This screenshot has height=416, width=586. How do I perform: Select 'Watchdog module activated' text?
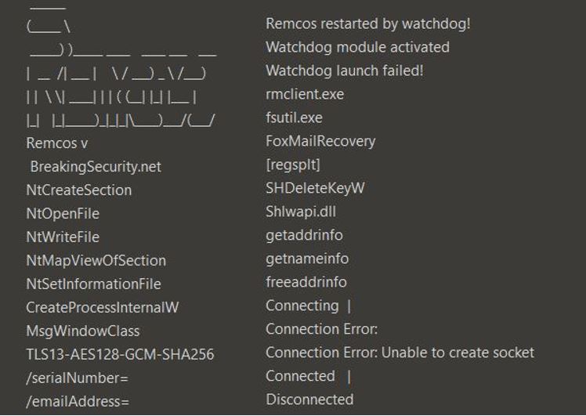click(x=357, y=47)
